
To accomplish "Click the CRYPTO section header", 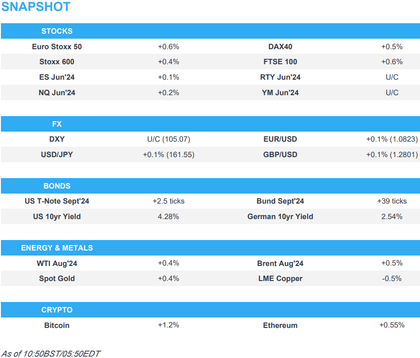I will (x=57, y=310).
